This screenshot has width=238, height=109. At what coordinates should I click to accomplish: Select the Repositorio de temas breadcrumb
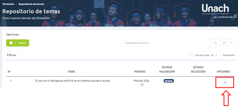click(x=31, y=4)
